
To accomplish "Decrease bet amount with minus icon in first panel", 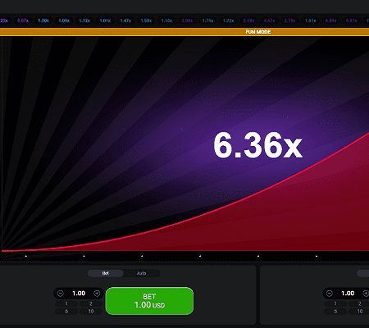I will (61, 294).
